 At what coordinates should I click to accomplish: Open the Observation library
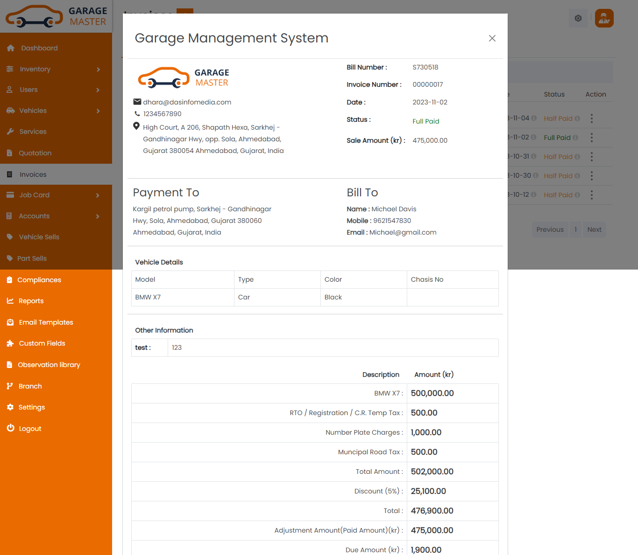click(x=49, y=365)
